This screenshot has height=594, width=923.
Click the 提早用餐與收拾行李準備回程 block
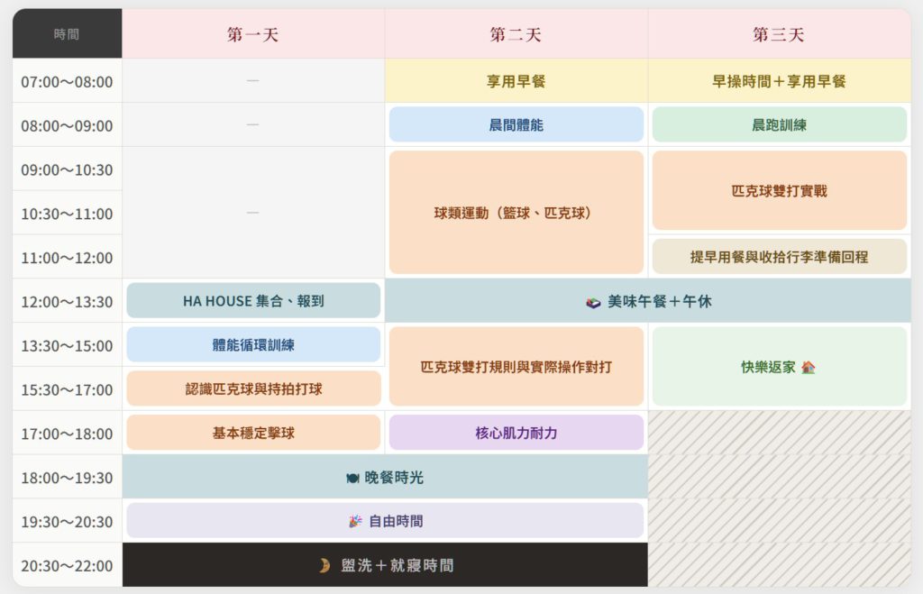[779, 257]
